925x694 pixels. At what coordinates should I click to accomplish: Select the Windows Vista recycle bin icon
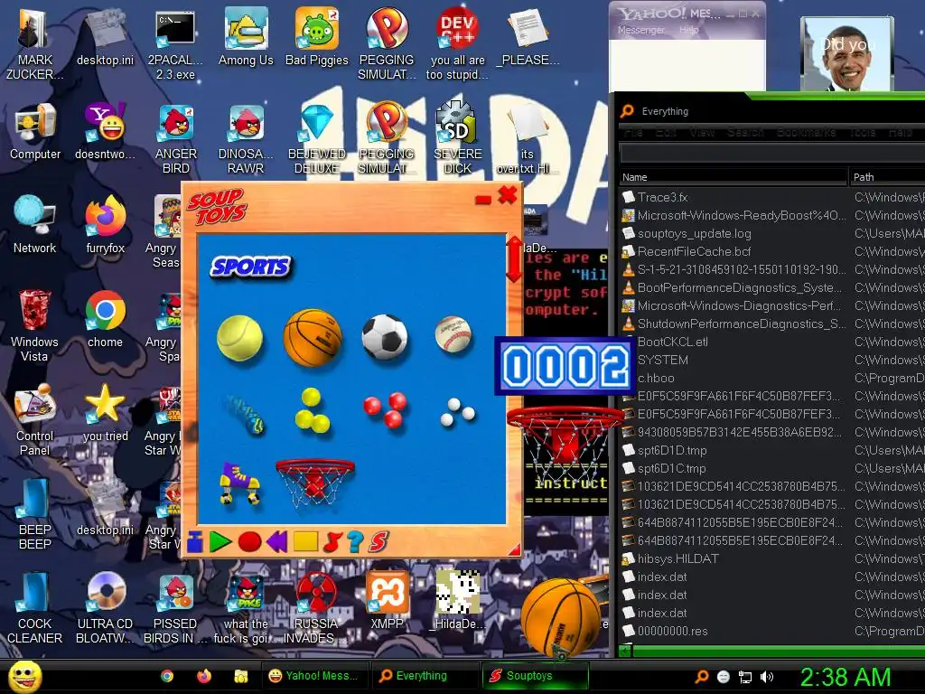pyautogui.click(x=34, y=325)
